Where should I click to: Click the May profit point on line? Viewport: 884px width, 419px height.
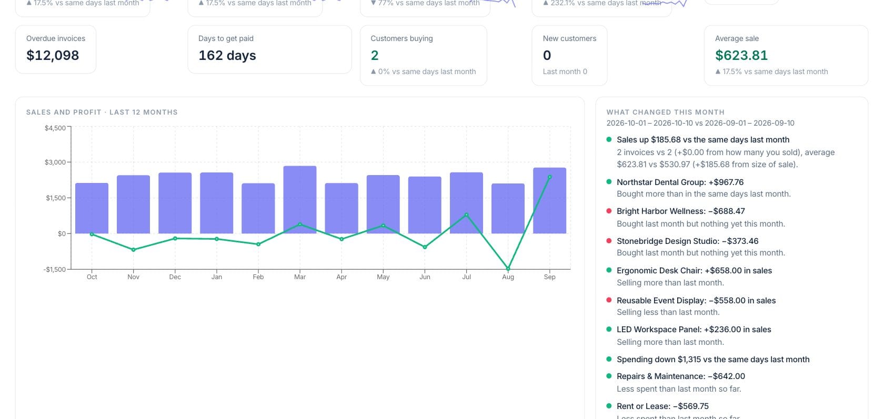click(383, 226)
